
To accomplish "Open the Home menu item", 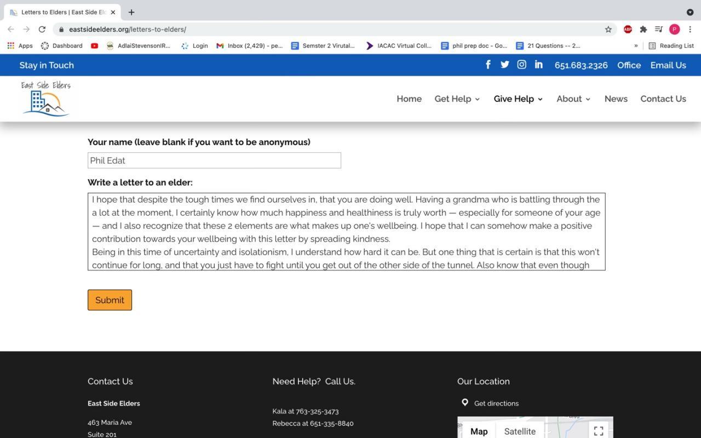I will [x=409, y=99].
